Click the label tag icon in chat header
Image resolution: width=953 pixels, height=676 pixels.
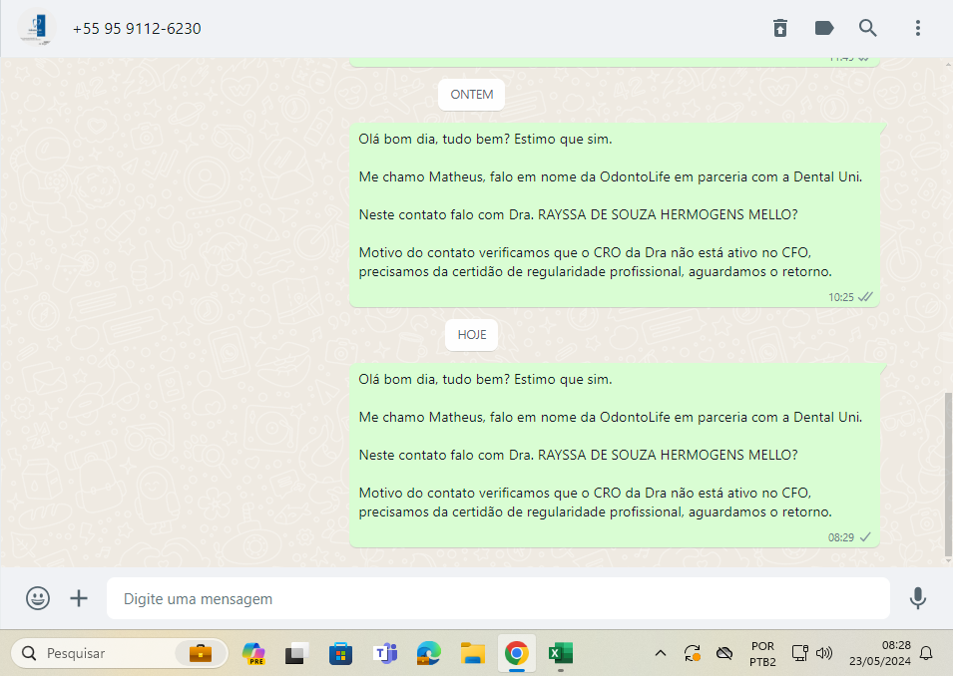click(x=824, y=28)
